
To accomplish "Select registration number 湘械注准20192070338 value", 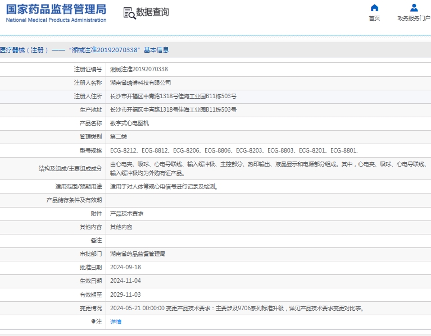I will pos(139,69).
